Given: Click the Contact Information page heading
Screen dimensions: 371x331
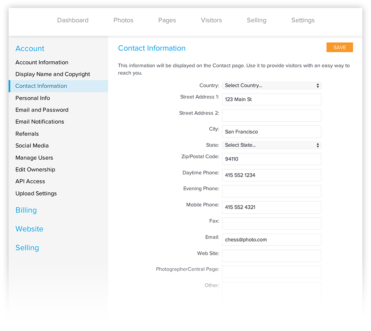Looking at the screenshot, I should coord(152,48).
